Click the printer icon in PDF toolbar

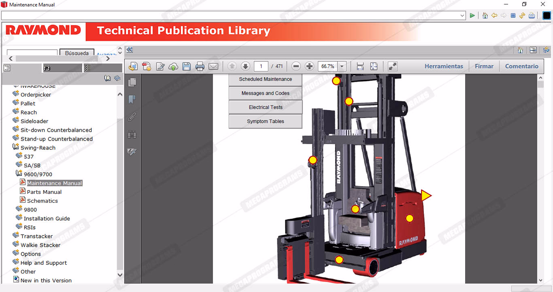200,67
